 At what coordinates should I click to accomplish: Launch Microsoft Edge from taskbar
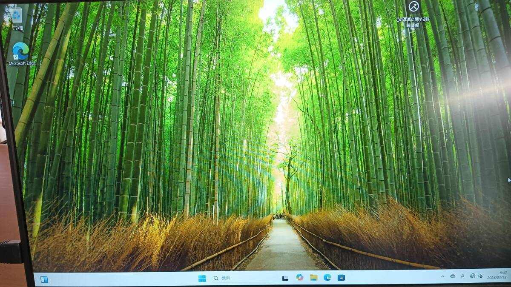(x=327, y=277)
